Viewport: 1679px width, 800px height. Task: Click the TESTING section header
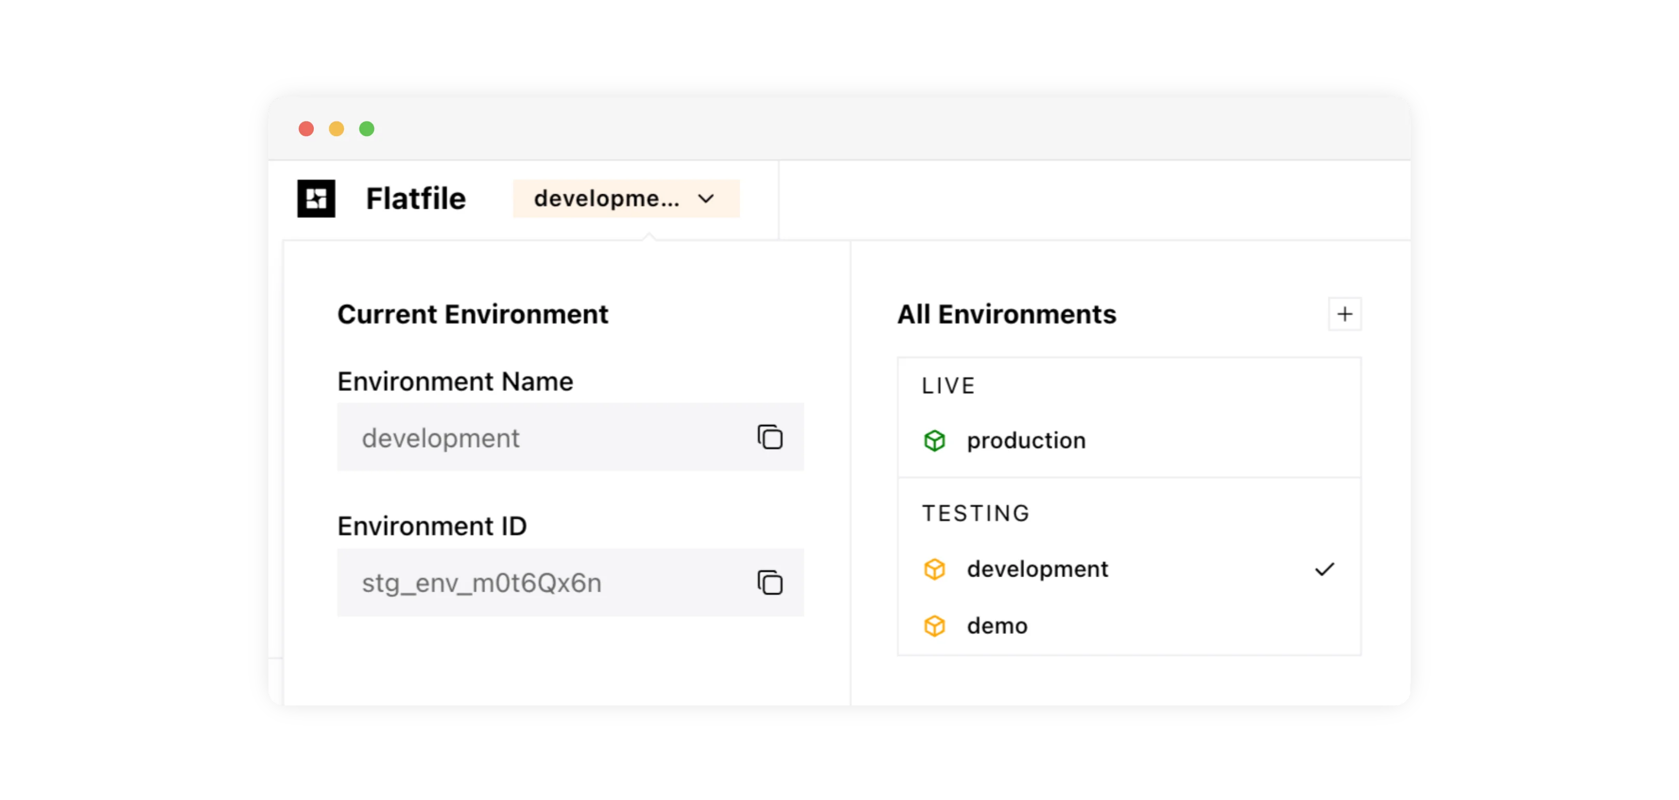(976, 514)
